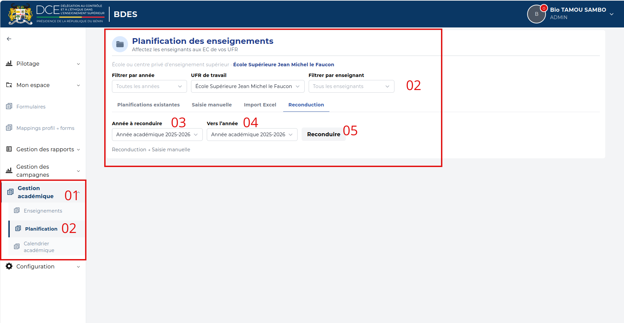This screenshot has width=624, height=323.
Task: Switch to the Import Excel tab
Action: point(260,105)
